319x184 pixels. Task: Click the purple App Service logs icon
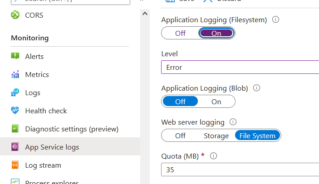click(x=15, y=147)
